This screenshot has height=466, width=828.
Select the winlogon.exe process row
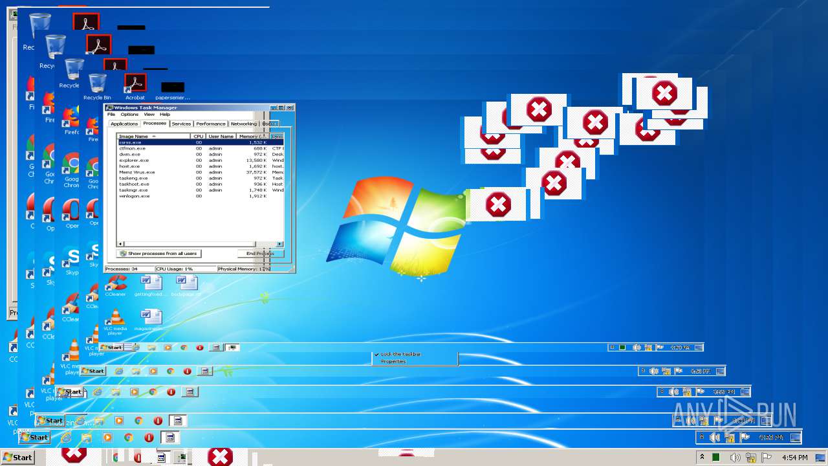[200, 196]
